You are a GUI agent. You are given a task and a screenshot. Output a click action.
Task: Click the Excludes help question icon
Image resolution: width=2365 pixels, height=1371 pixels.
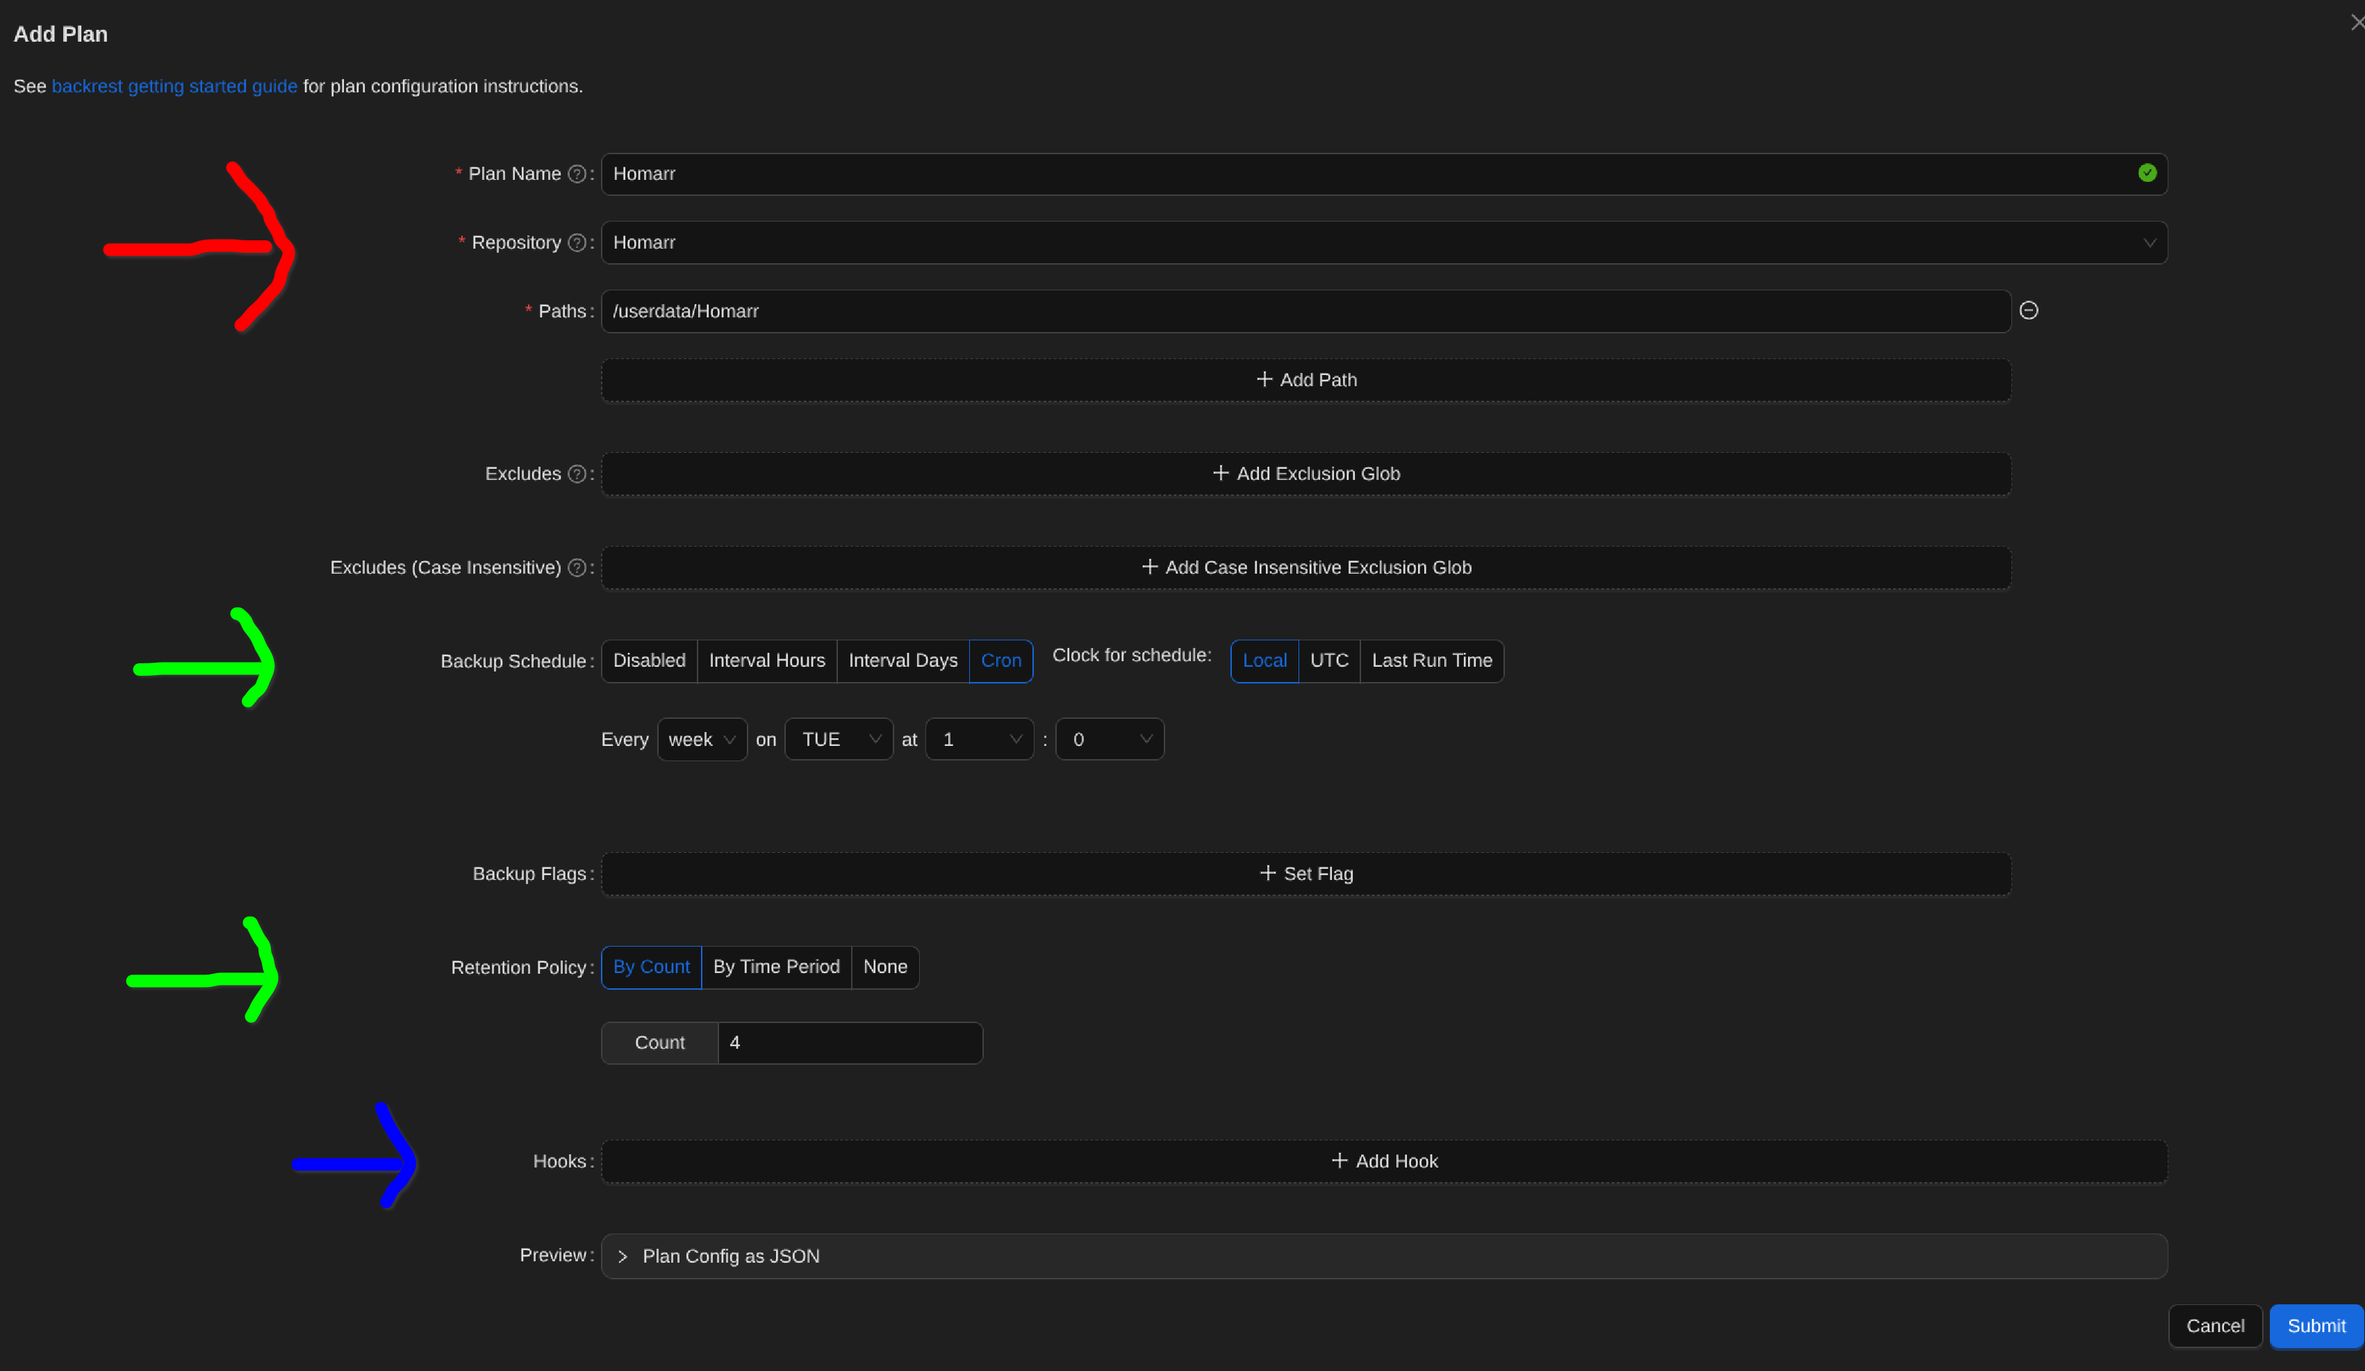click(x=577, y=474)
